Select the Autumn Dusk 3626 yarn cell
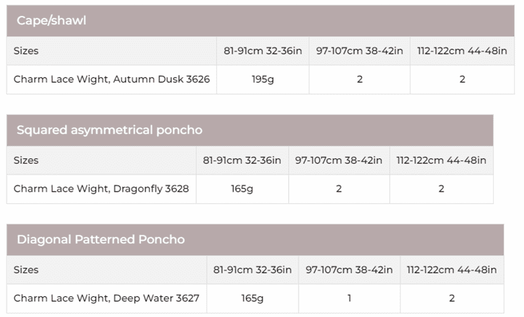The width and height of the screenshot is (524, 317). pos(111,79)
